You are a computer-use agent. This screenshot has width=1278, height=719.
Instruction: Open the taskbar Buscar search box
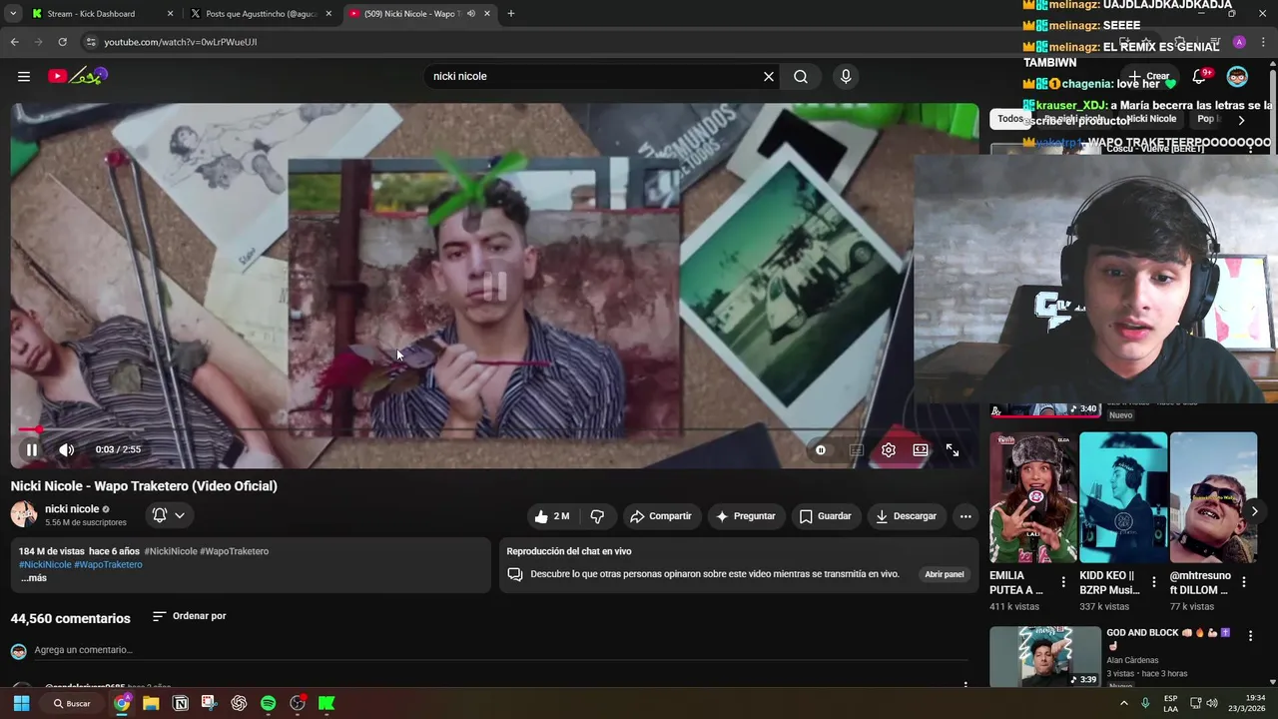coord(71,703)
